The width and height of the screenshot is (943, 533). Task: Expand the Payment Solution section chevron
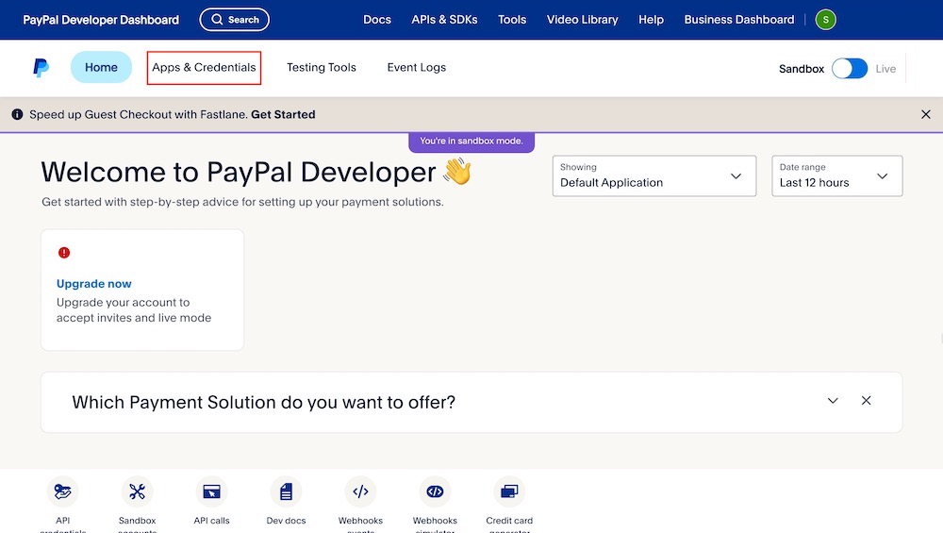pyautogui.click(x=833, y=401)
